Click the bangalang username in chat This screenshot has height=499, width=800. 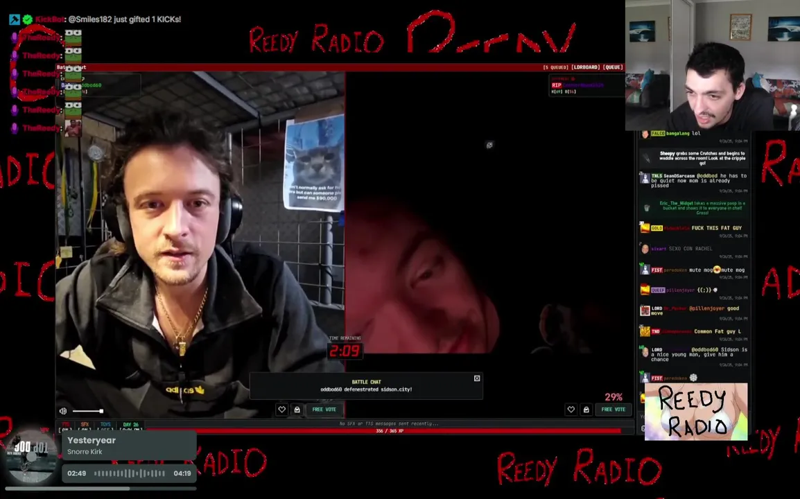tap(677, 134)
